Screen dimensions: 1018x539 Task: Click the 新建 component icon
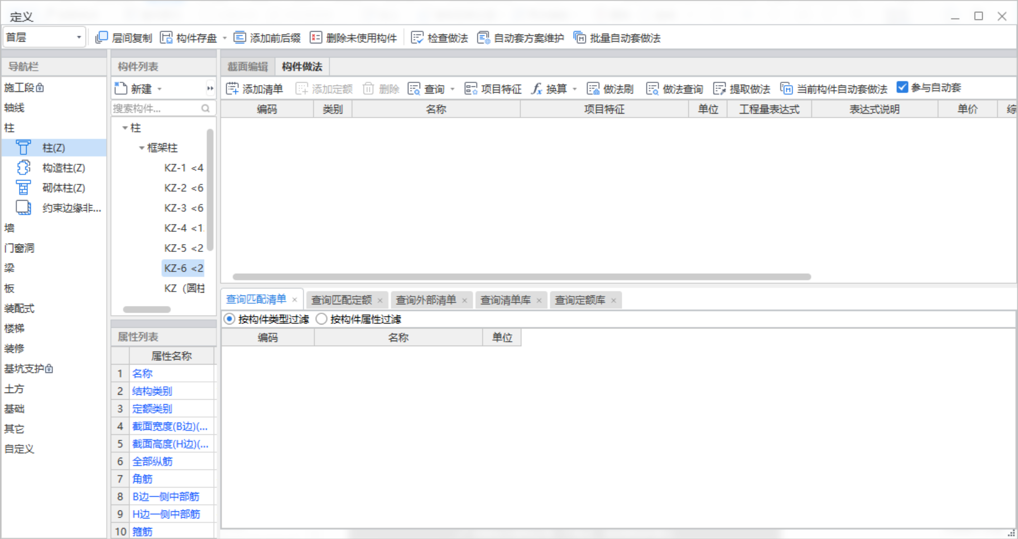121,88
